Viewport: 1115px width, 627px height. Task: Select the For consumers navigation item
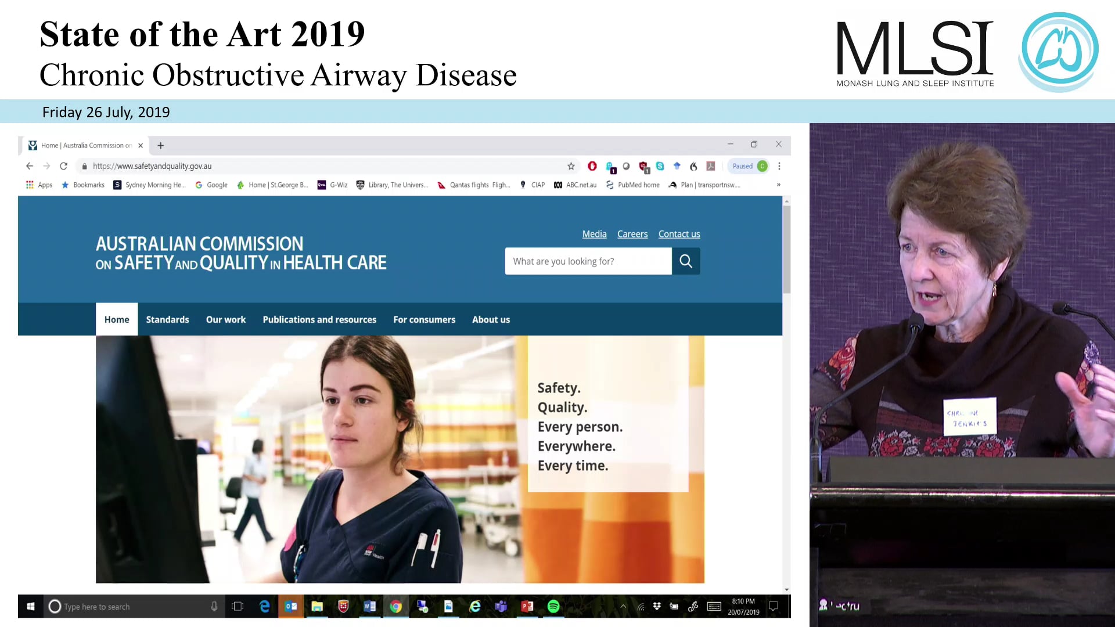[424, 319]
